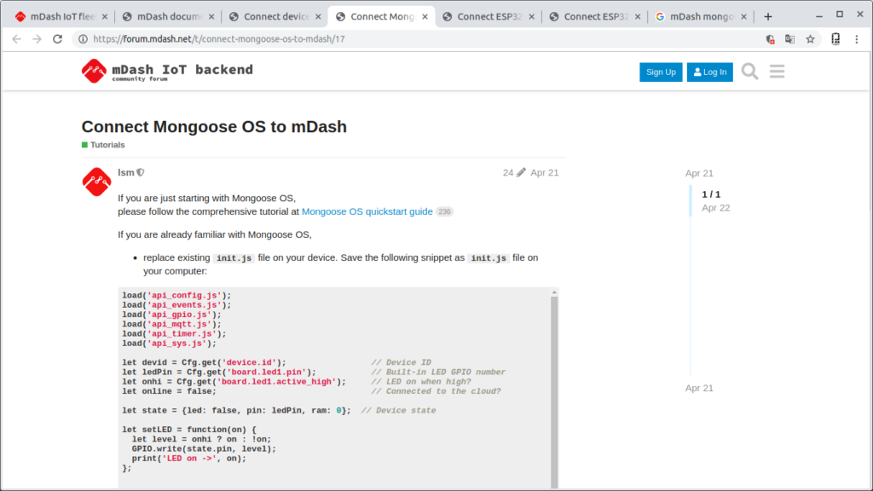
Task: Open lsm's user avatar
Action: coord(96,182)
